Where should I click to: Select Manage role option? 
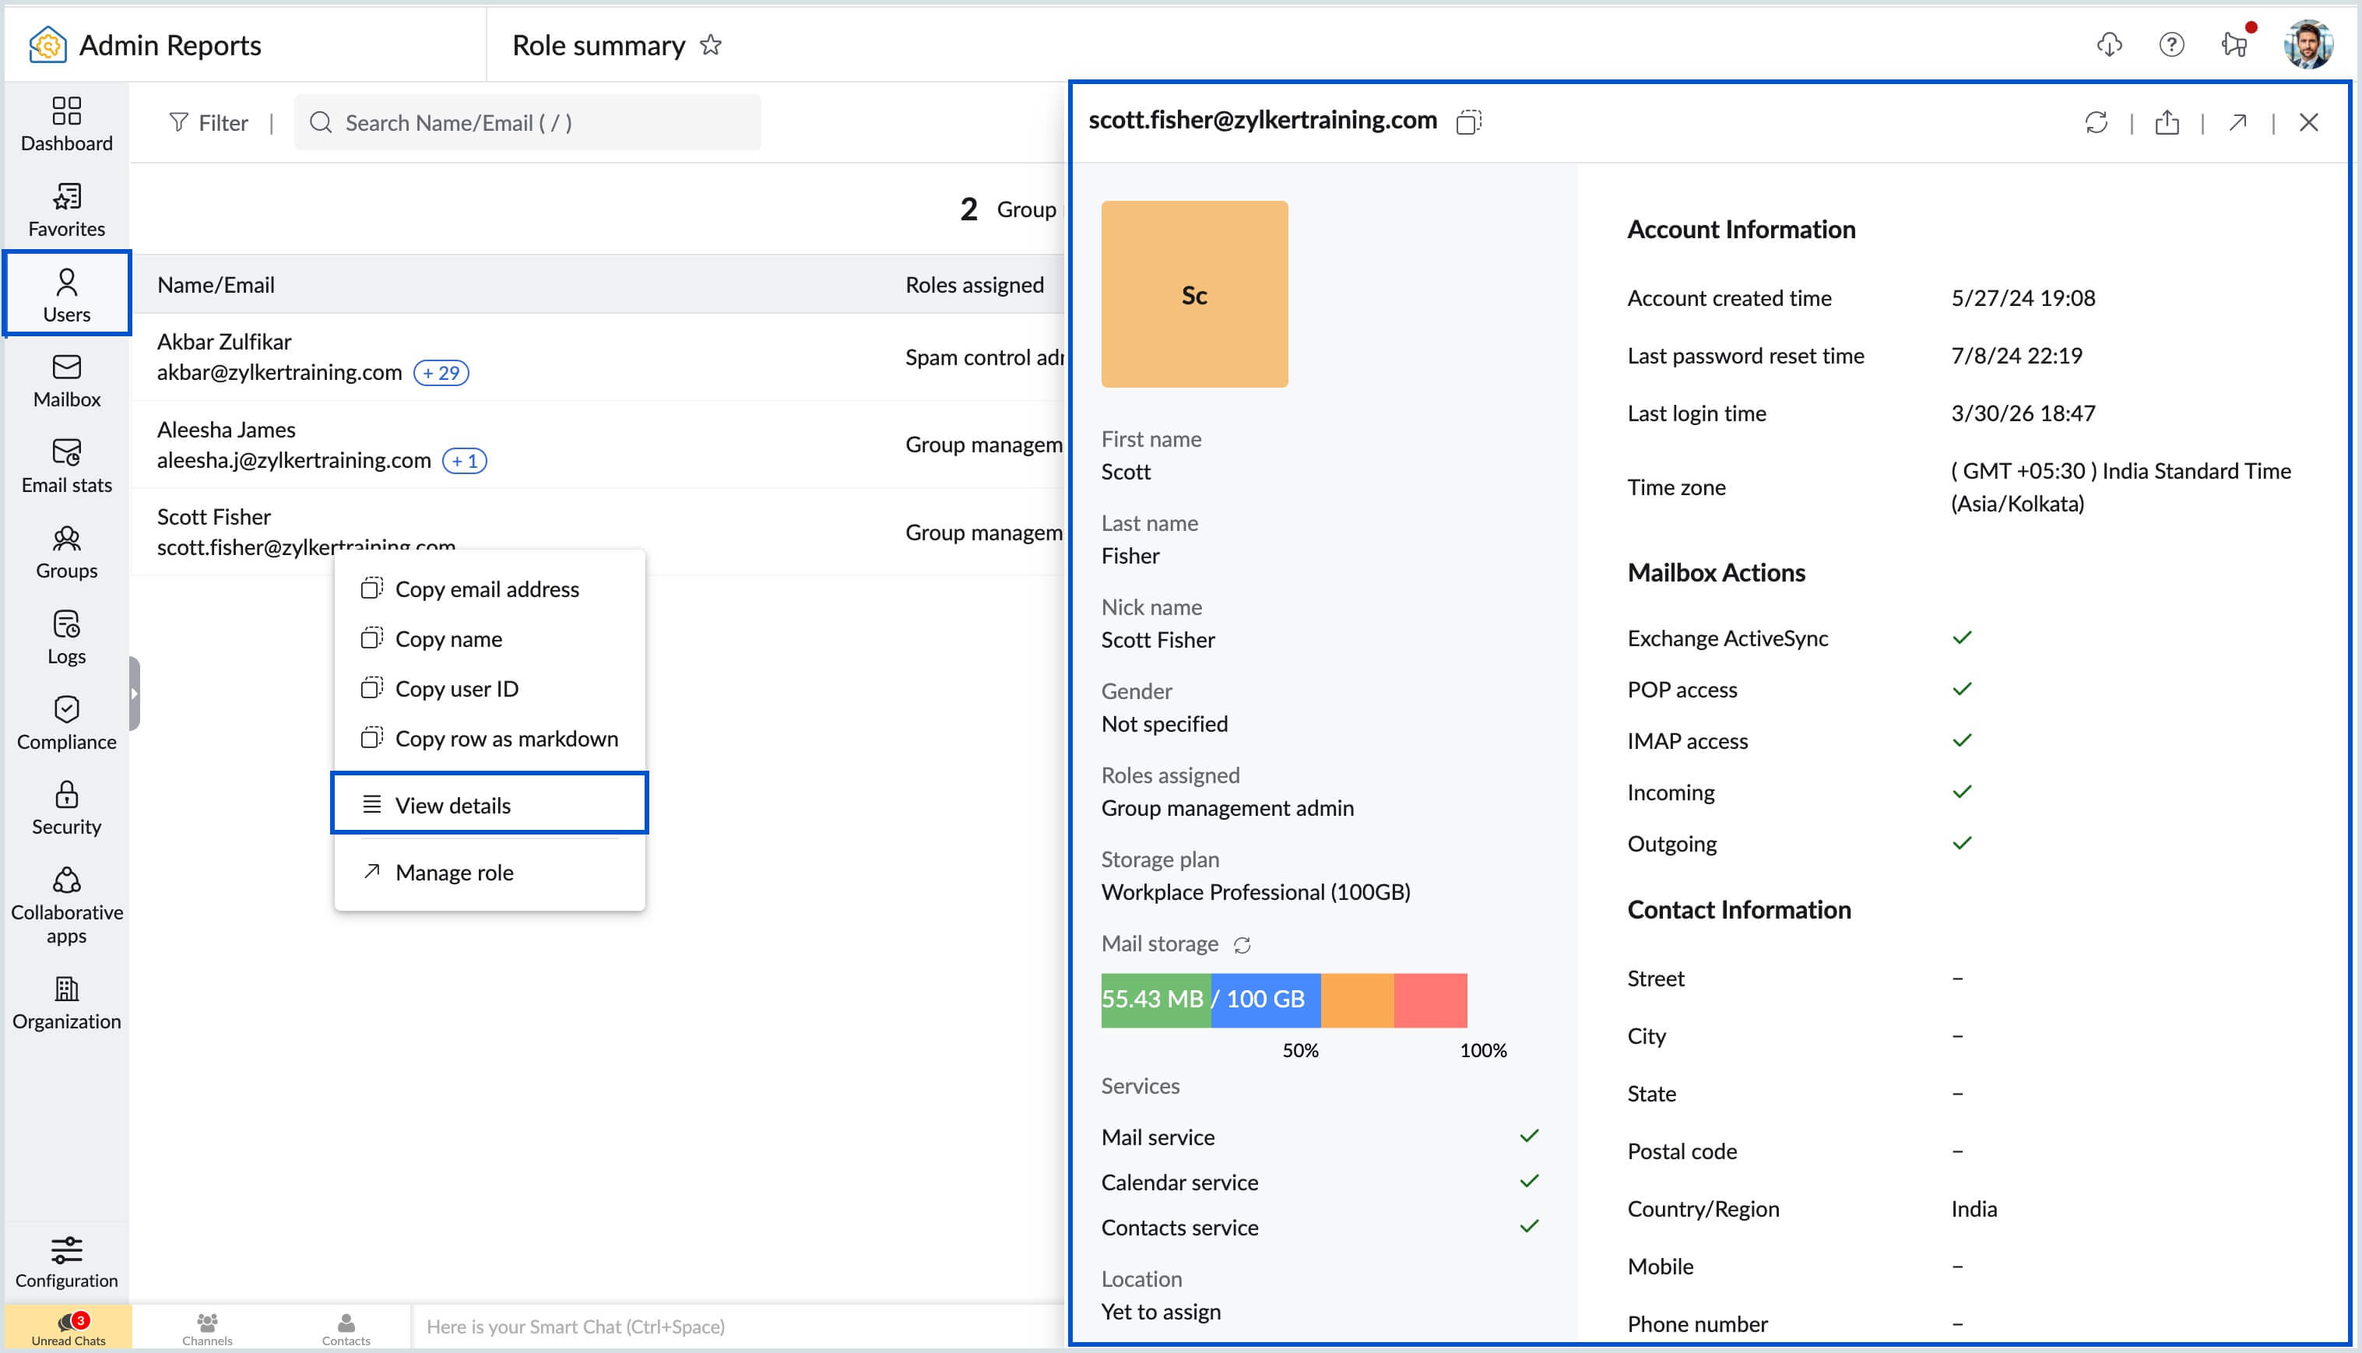pyautogui.click(x=453, y=872)
